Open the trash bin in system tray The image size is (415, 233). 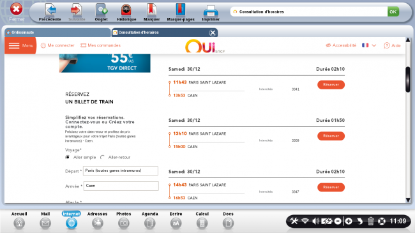[370, 221]
